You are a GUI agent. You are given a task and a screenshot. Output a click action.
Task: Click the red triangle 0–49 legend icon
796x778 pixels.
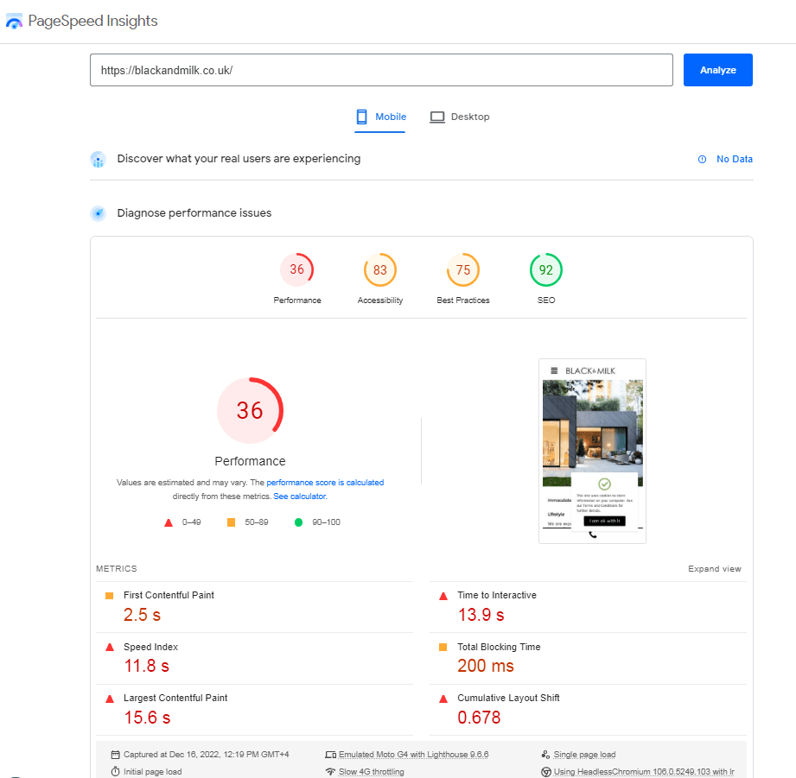tap(169, 523)
